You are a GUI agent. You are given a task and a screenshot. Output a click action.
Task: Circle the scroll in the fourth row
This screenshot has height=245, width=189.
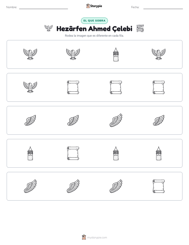point(73,153)
